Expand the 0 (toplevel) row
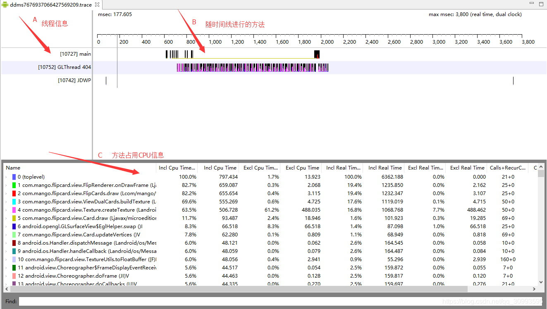The width and height of the screenshot is (547, 309). pyautogui.click(x=6, y=177)
